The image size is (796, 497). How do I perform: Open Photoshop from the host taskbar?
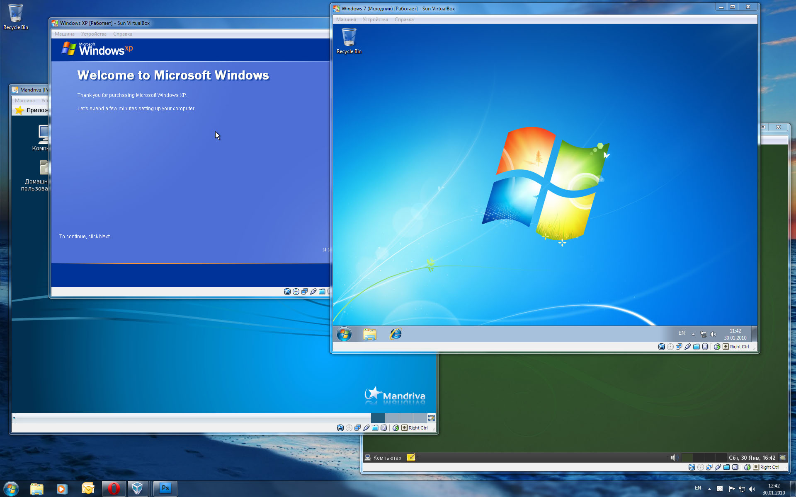tap(165, 489)
